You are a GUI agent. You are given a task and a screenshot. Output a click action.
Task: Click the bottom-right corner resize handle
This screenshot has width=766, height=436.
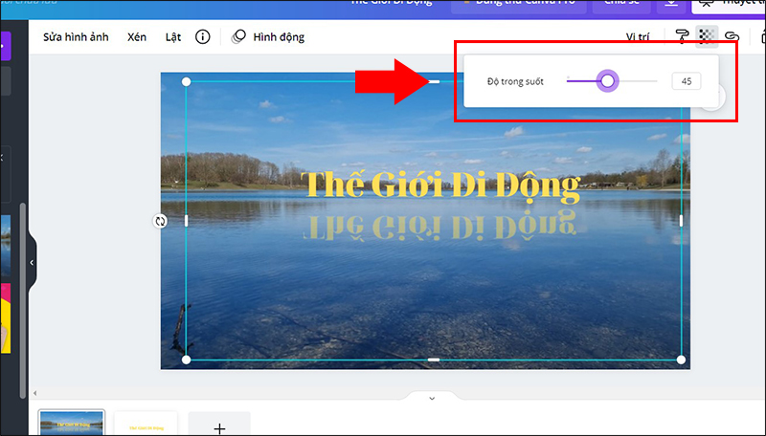click(x=681, y=360)
